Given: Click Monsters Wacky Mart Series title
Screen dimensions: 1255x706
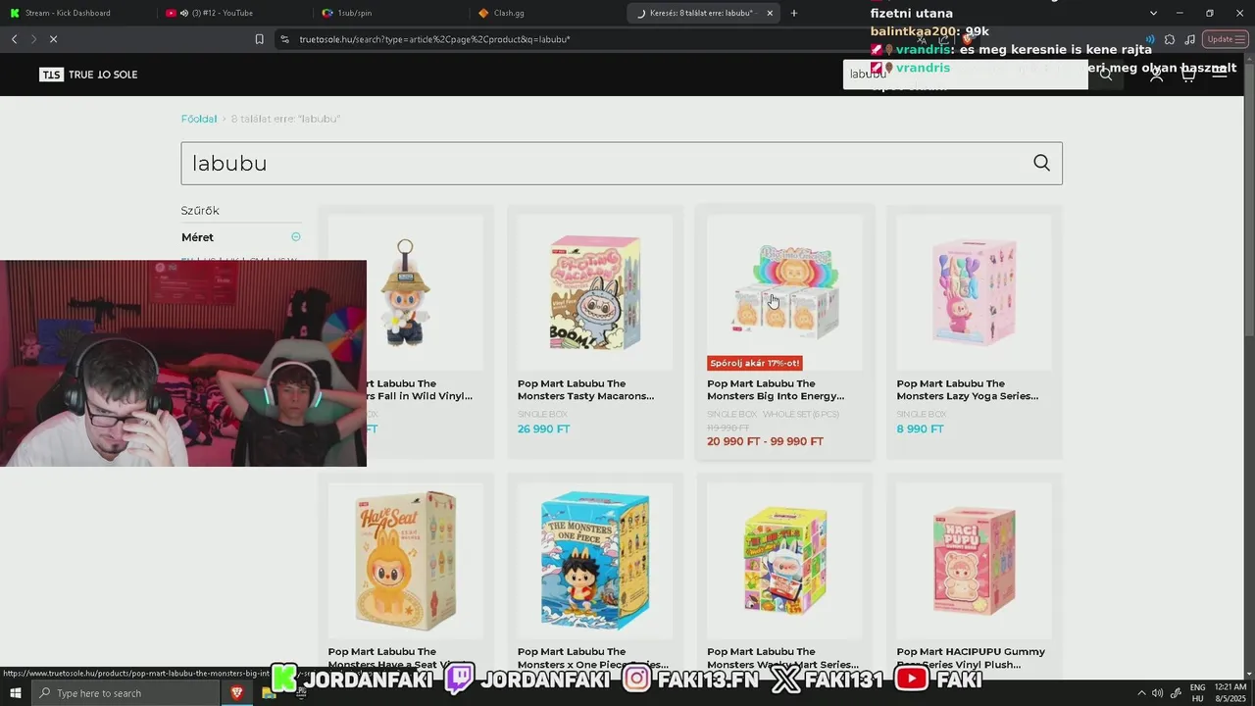Looking at the screenshot, I should coord(782,658).
